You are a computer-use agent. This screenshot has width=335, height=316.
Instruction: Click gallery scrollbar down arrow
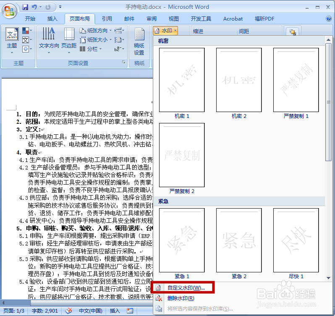click(x=329, y=278)
